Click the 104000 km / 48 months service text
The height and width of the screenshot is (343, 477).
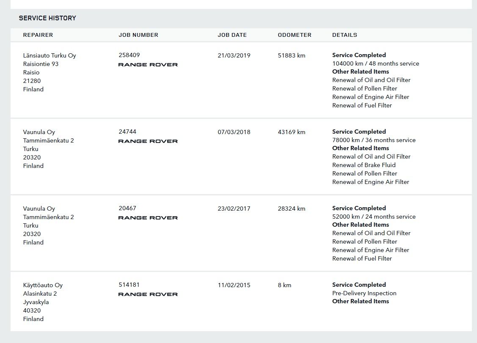pos(376,63)
